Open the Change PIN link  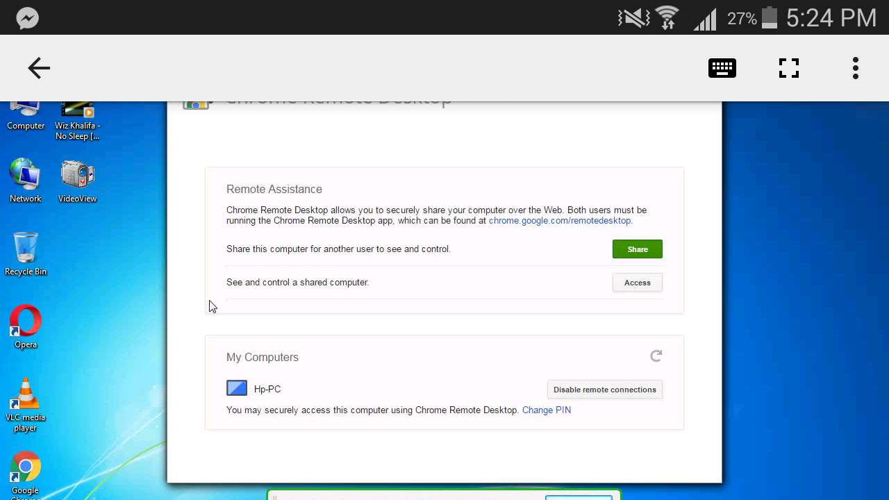[547, 410]
